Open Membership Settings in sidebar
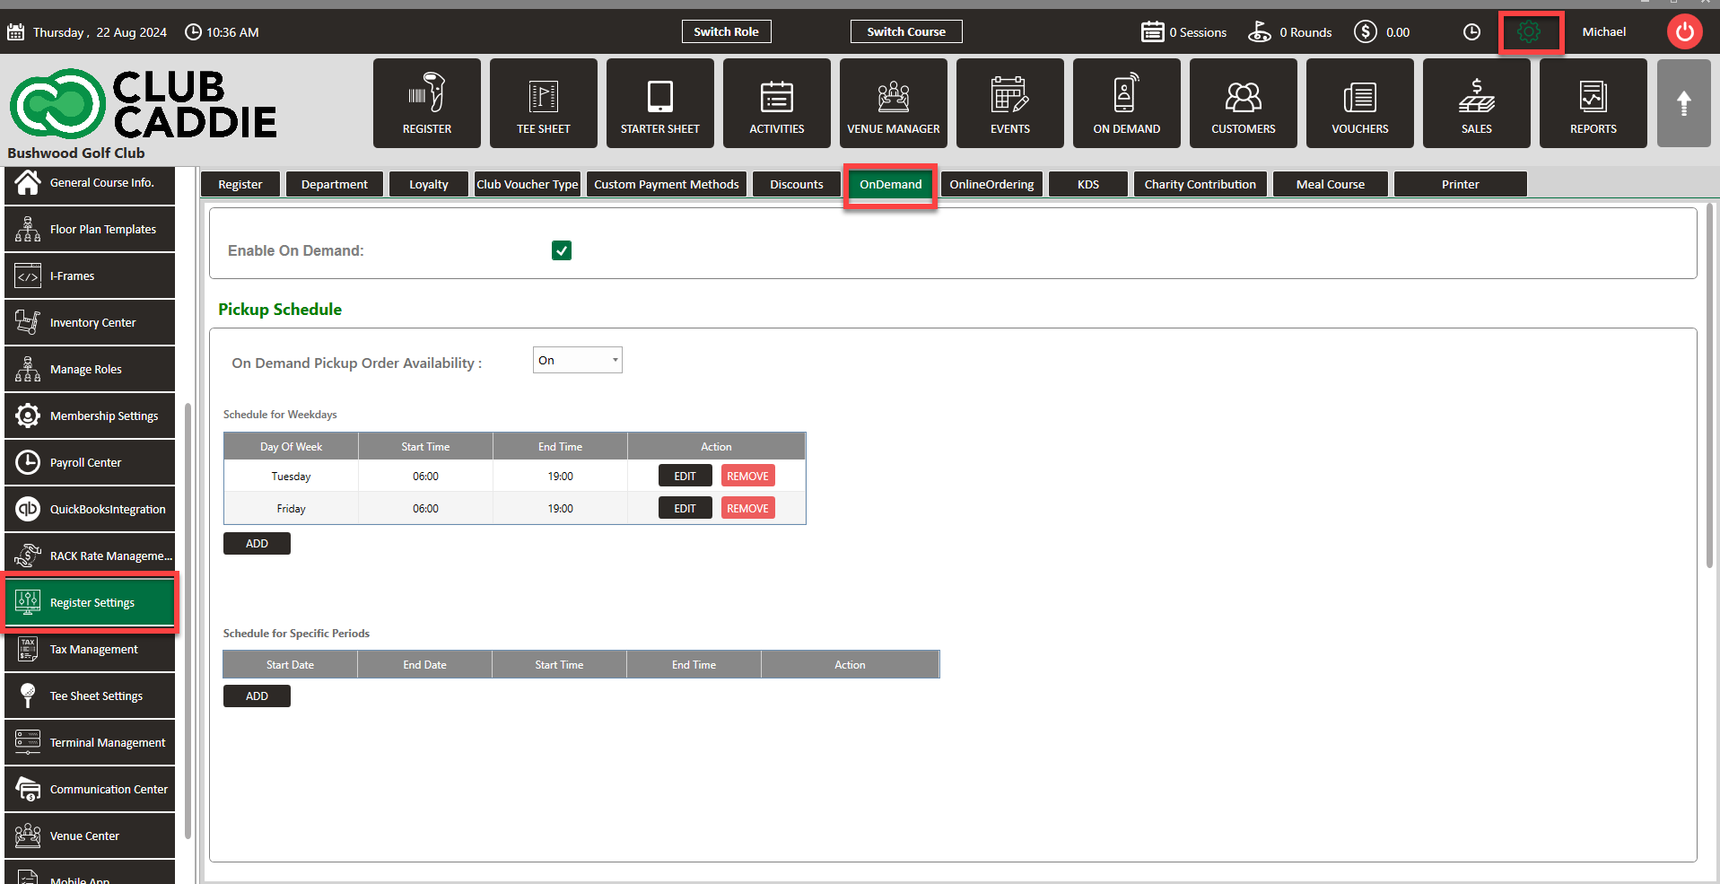This screenshot has height=884, width=1720. (x=90, y=416)
